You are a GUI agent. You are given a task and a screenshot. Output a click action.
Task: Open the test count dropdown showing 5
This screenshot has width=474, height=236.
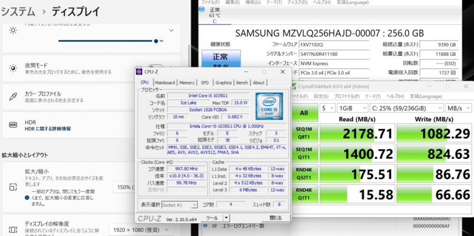[x=328, y=108]
